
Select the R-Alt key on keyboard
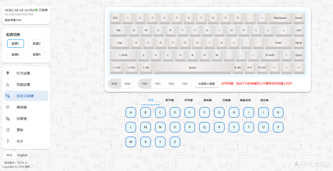pyautogui.click(x=237, y=68)
